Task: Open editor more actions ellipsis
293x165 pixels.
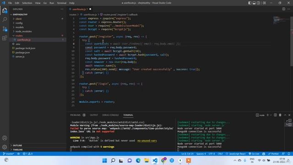Action: 289,9
